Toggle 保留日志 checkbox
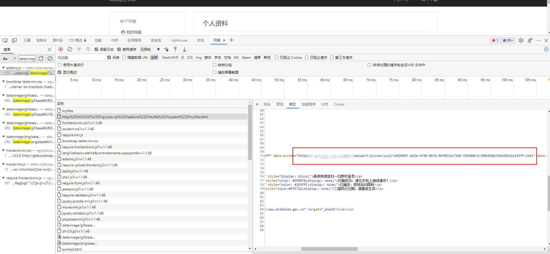The image size is (550, 254). coord(96,49)
